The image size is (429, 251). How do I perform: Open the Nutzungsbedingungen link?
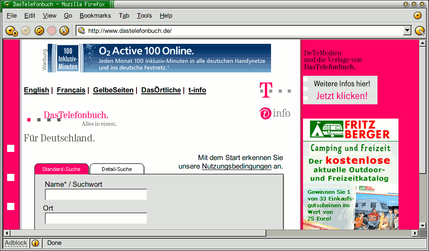[237, 166]
